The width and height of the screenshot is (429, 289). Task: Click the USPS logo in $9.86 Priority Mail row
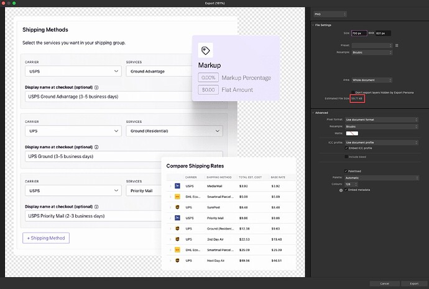tap(177, 218)
